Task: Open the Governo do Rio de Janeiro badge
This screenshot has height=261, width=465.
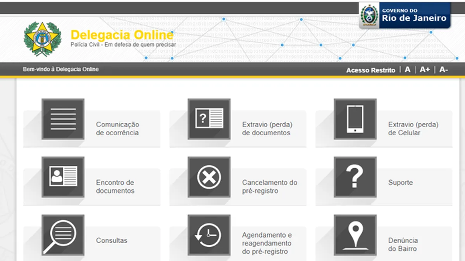Action: (x=405, y=15)
